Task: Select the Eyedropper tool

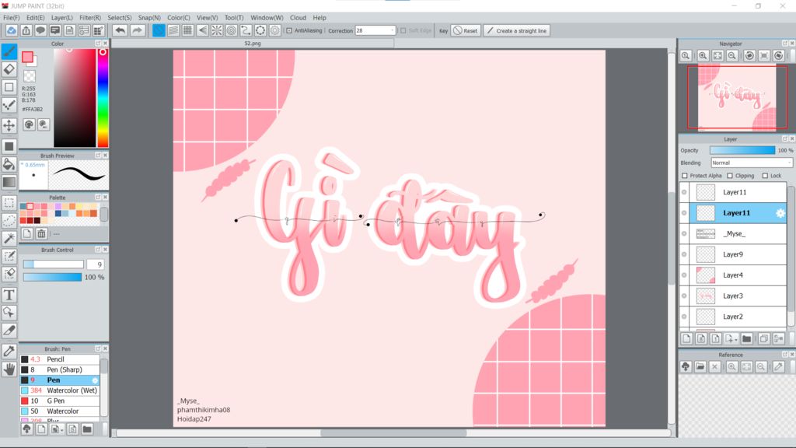Action: click(9, 351)
